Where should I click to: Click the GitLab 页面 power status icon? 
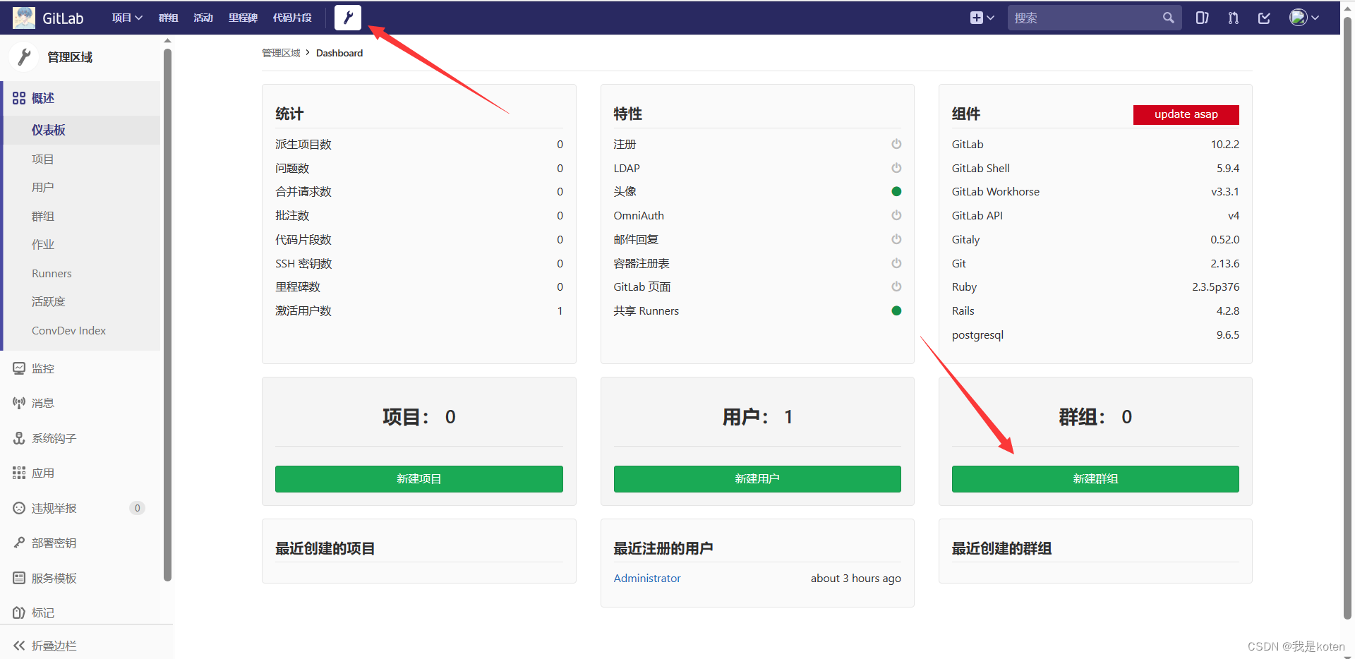(x=896, y=286)
